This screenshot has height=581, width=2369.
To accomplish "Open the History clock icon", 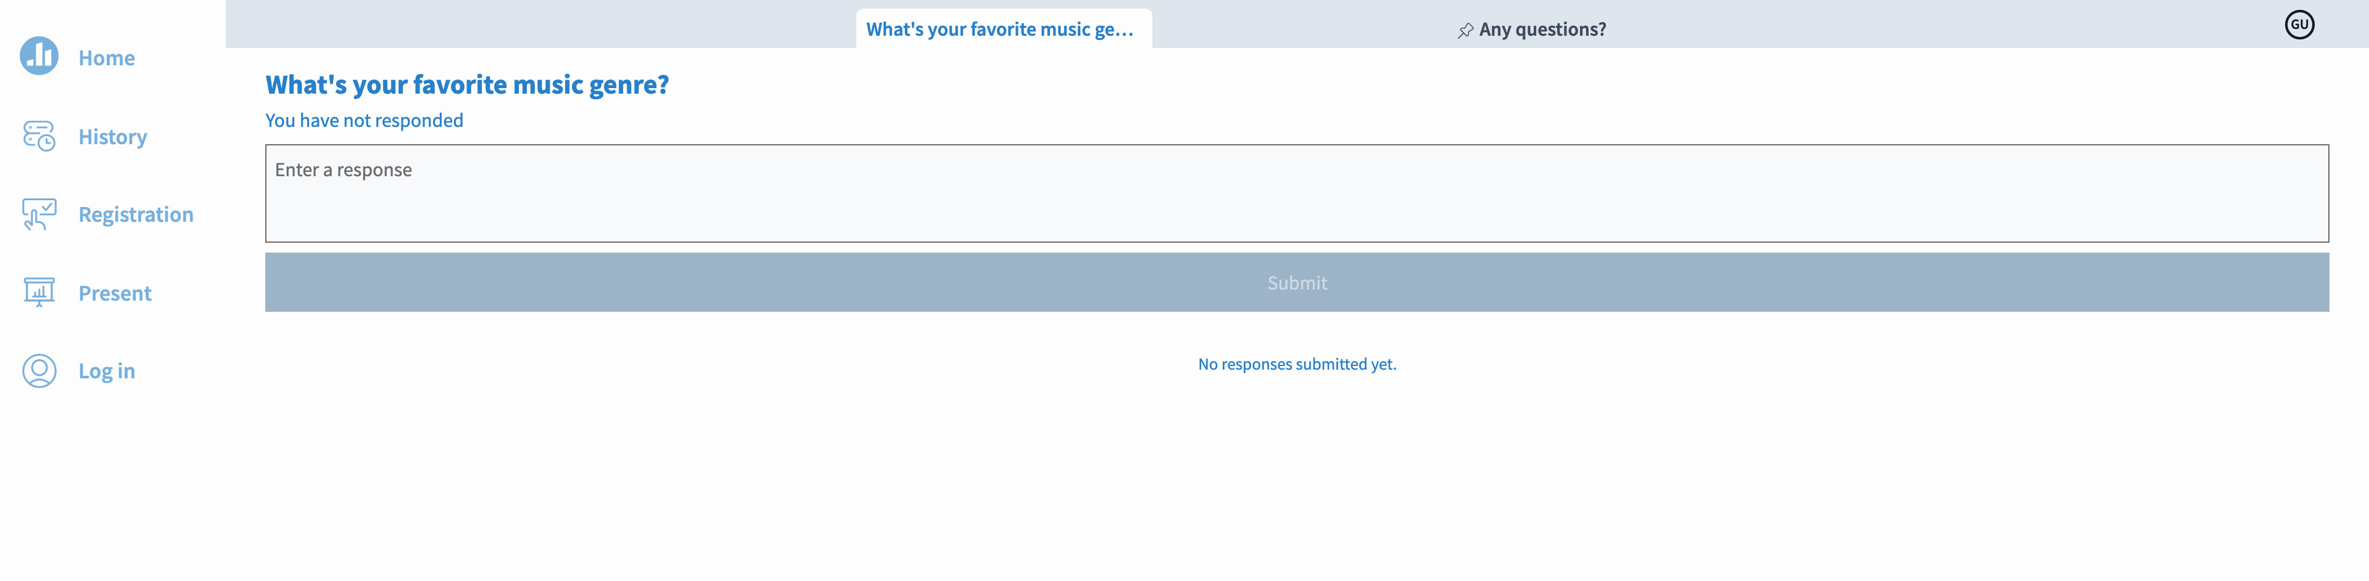I will [x=39, y=136].
